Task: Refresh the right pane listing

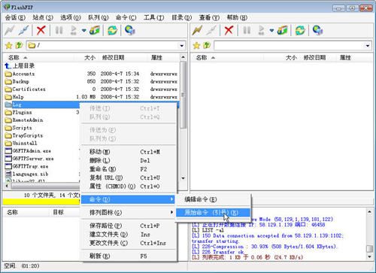Action: [x=300, y=30]
